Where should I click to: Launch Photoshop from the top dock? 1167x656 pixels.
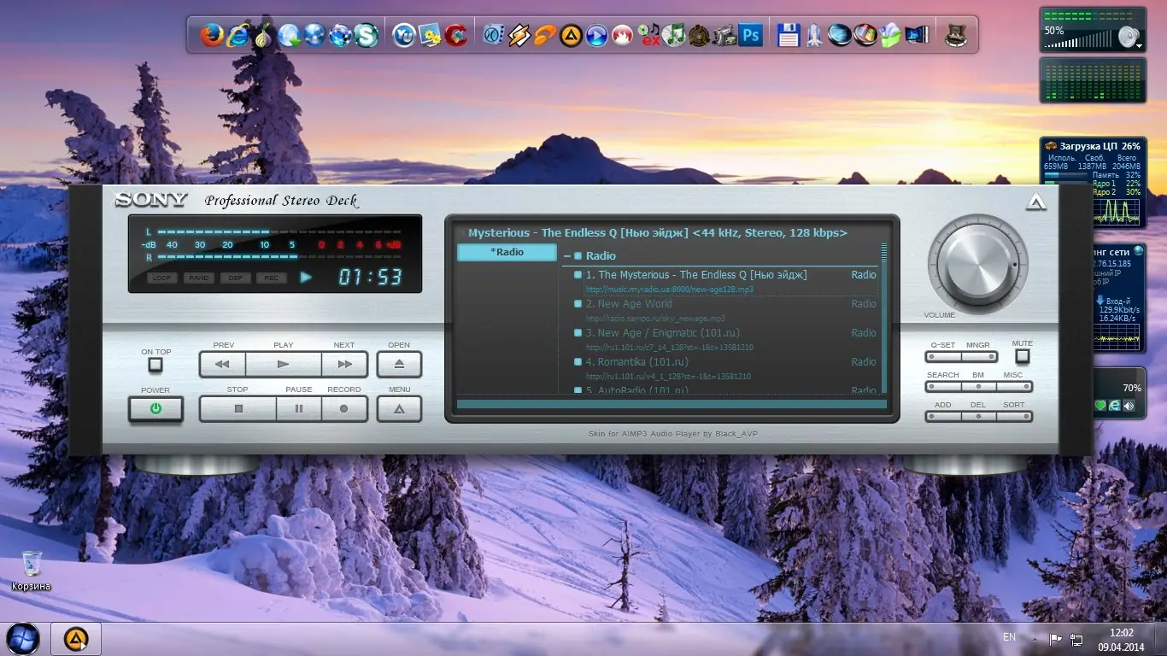[750, 36]
